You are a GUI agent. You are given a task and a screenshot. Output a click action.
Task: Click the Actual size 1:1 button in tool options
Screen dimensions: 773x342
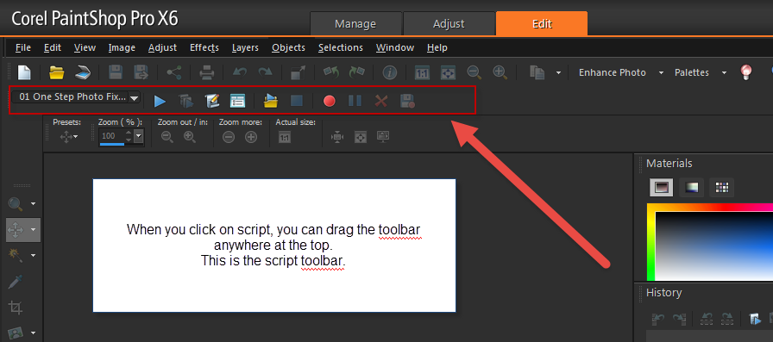pos(285,138)
